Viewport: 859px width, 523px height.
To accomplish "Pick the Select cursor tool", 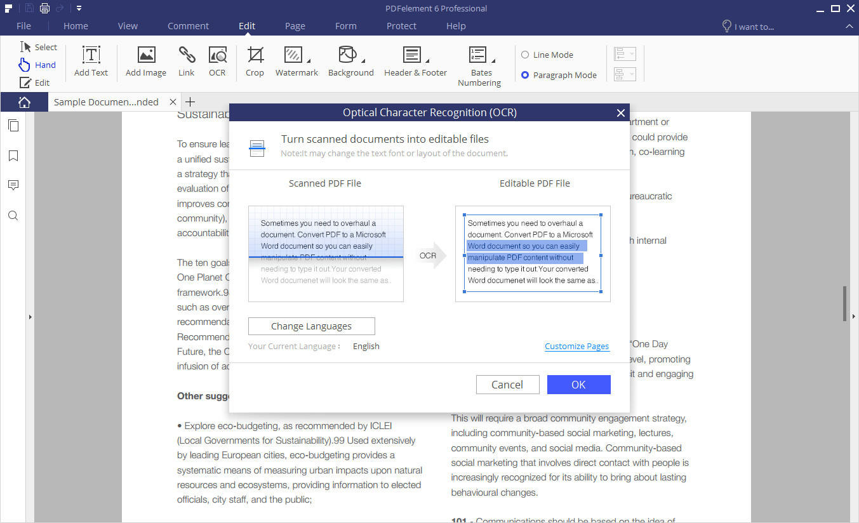I will [x=38, y=47].
